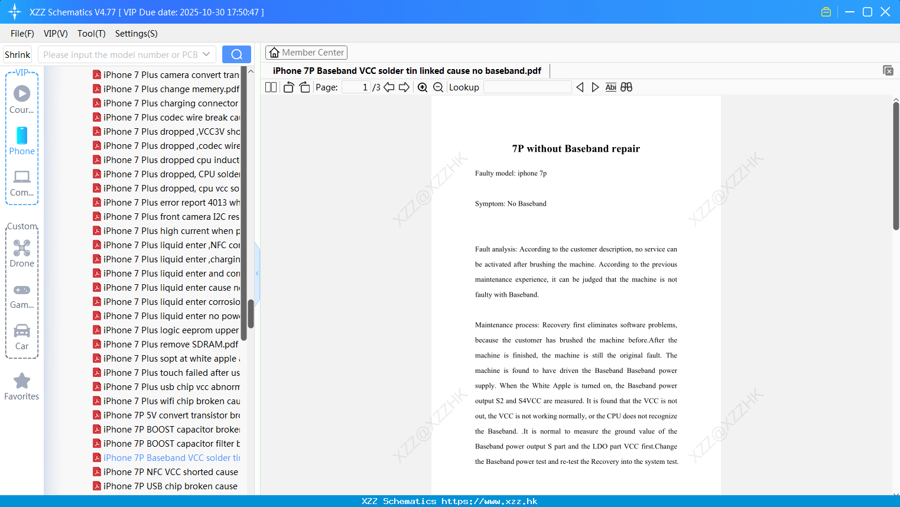Open Favorites star

pos(22,386)
